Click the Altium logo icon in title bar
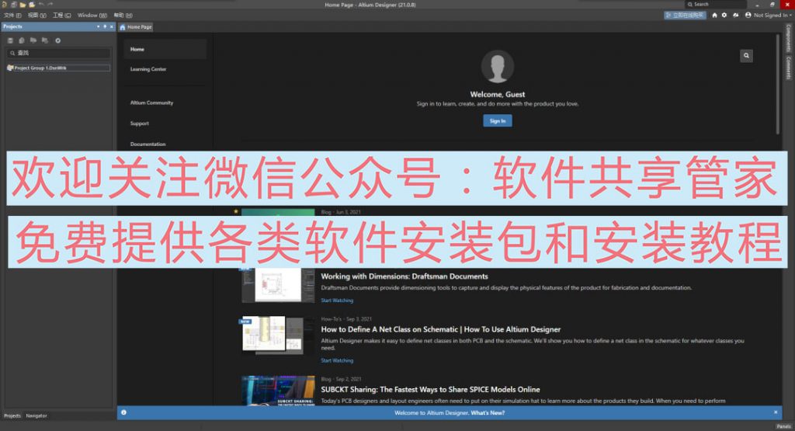The width and height of the screenshot is (795, 431). (x=4, y=5)
